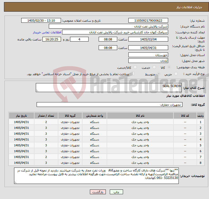Click row 1 item code dashes
The width and height of the screenshot is (209, 199).
click(185, 122)
